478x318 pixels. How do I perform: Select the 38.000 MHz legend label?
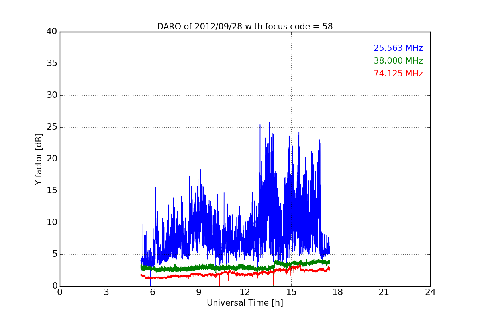(398, 61)
